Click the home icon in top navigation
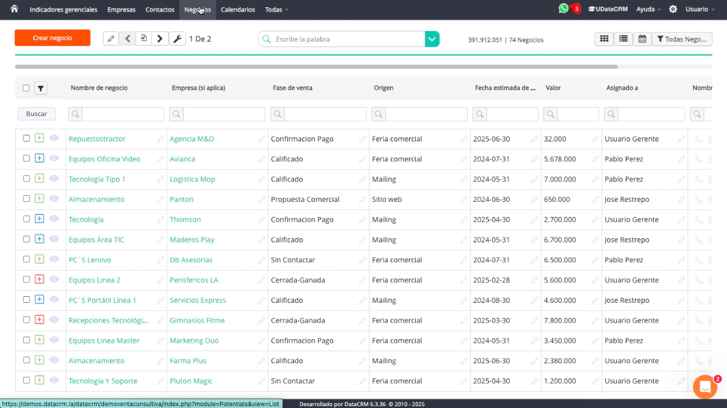 14,9
